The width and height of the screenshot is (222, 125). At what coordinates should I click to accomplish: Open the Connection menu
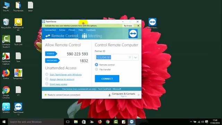pos(50,30)
